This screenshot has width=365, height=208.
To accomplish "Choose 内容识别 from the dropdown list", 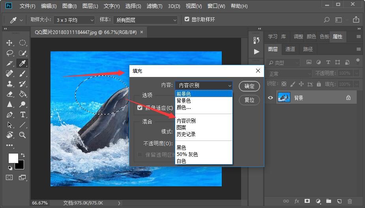I will click(204, 121).
